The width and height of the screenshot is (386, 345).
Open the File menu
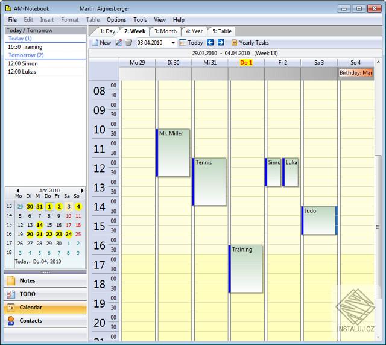[x=12, y=20]
